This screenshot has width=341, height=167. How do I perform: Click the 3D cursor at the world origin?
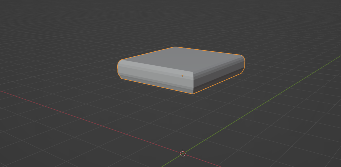pyautogui.click(x=182, y=154)
